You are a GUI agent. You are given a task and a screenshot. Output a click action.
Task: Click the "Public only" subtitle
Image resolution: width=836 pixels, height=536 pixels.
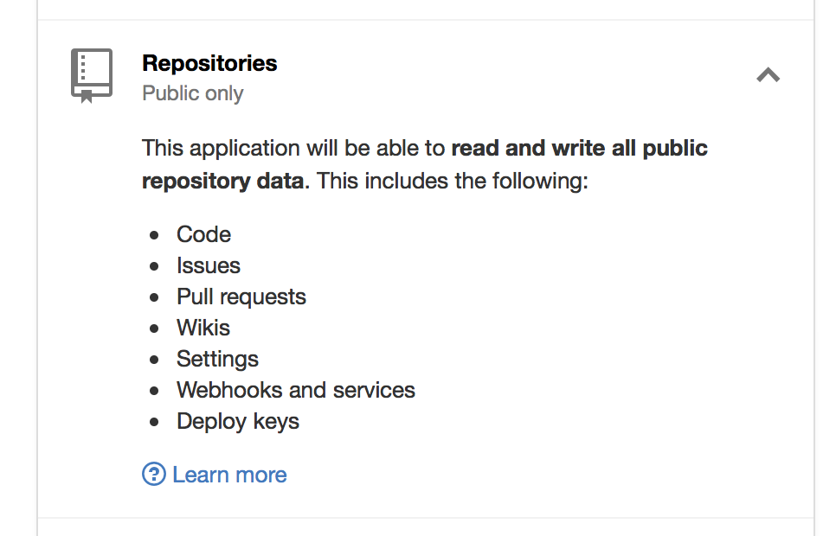click(192, 93)
